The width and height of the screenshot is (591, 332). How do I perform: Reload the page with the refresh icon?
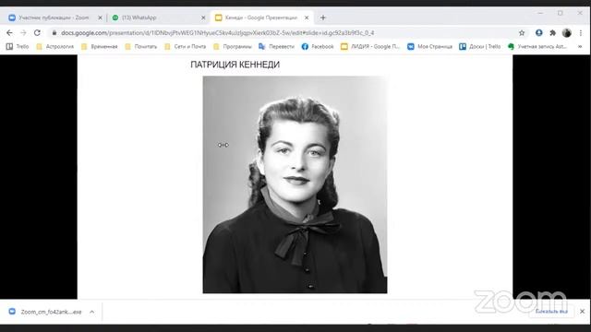pos(37,33)
